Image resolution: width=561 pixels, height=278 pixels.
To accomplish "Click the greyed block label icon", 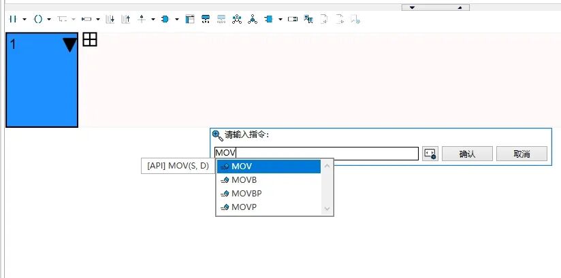I will point(221,19).
